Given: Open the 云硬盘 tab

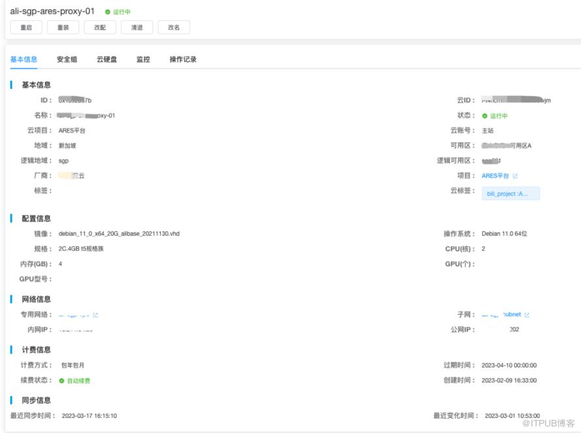Looking at the screenshot, I should (107, 59).
